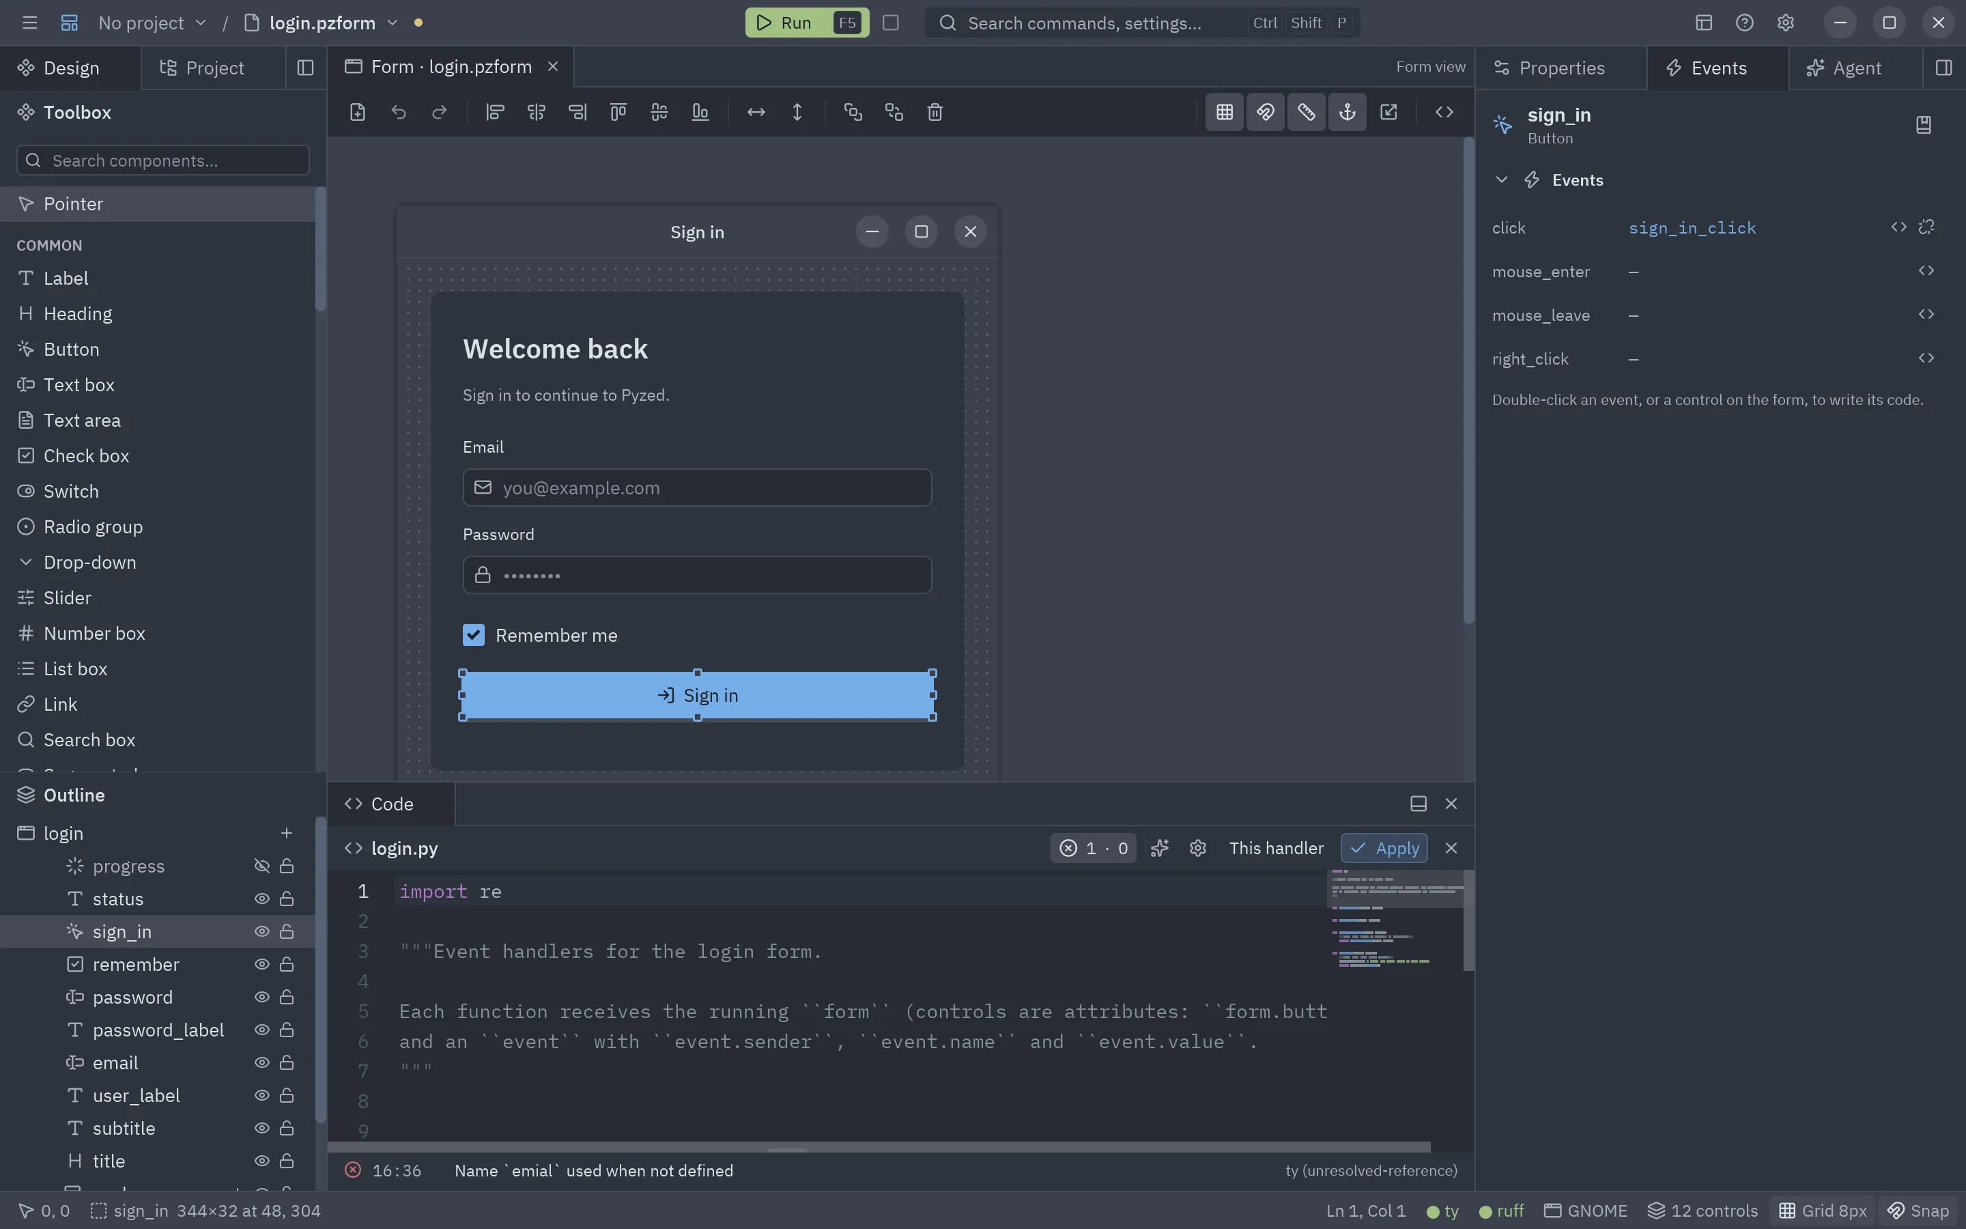1966x1229 pixels.
Task: Click the command search bar
Action: pyautogui.click(x=1142, y=23)
